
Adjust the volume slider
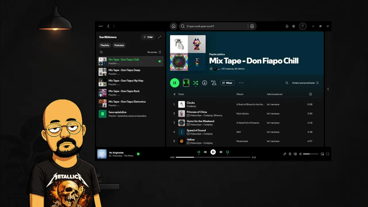[x=311, y=154]
